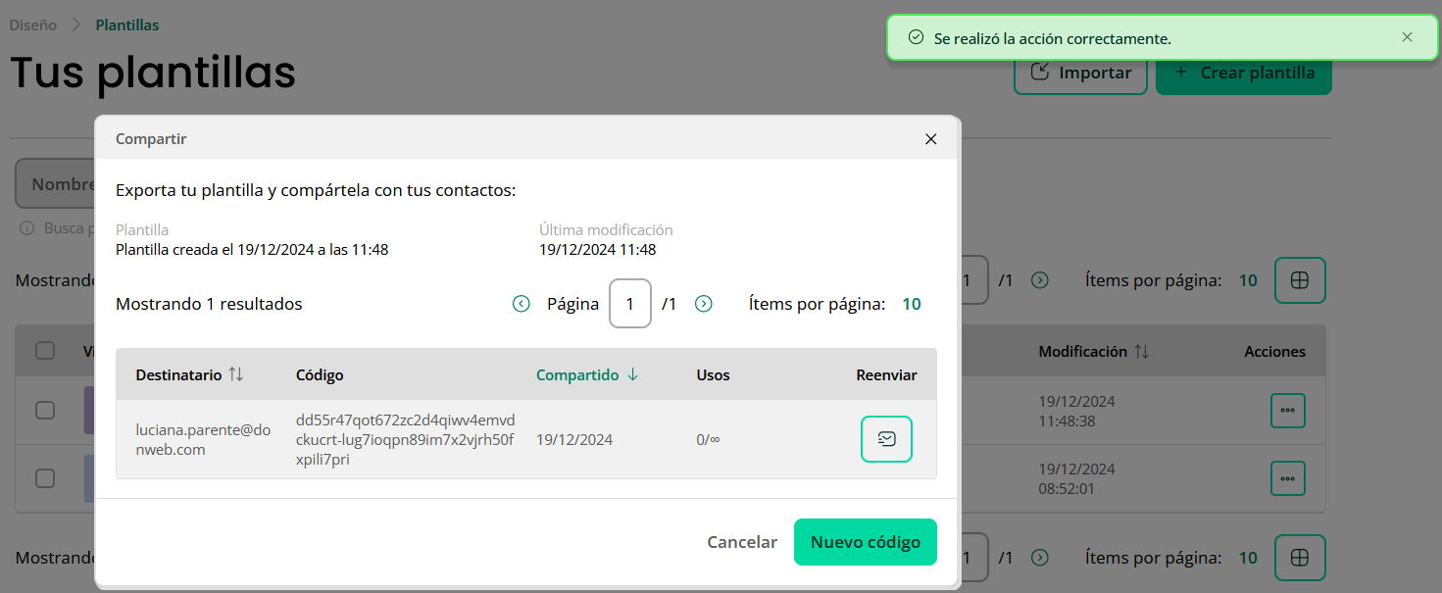Click the top grid view icon button
The width and height of the screenshot is (1442, 593).
(x=1299, y=280)
